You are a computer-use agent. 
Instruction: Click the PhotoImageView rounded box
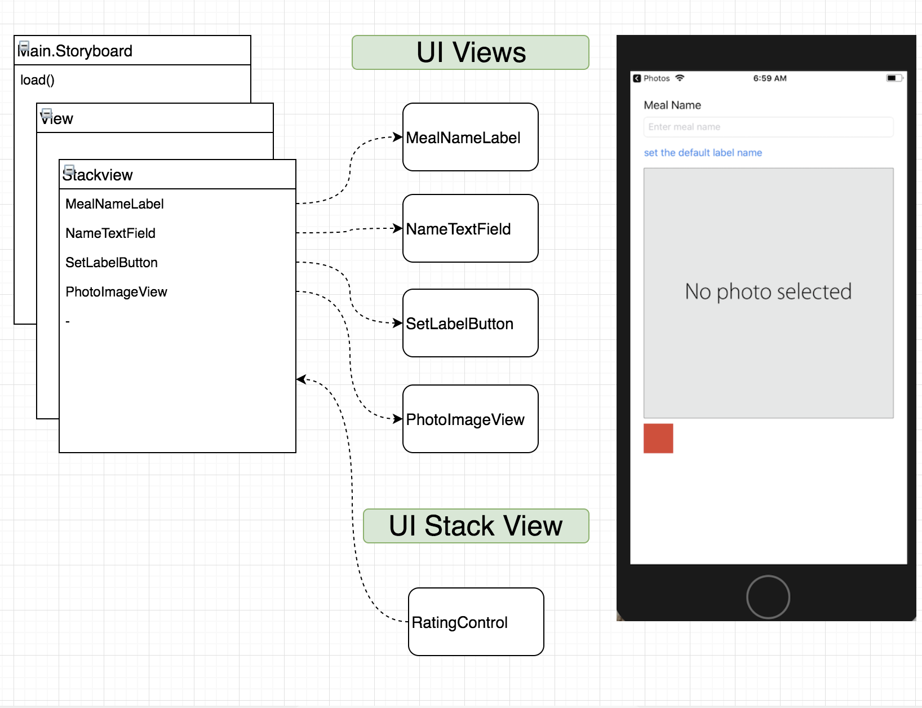[471, 419]
